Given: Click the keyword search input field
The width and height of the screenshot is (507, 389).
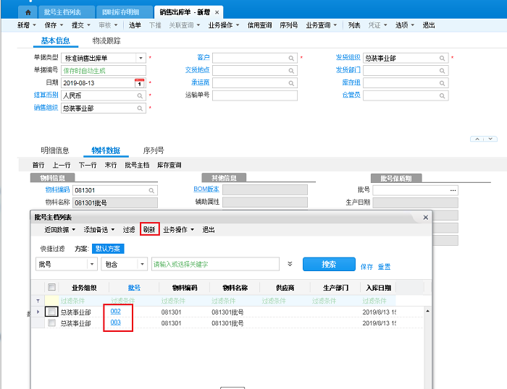Looking at the screenshot, I should point(214,265).
